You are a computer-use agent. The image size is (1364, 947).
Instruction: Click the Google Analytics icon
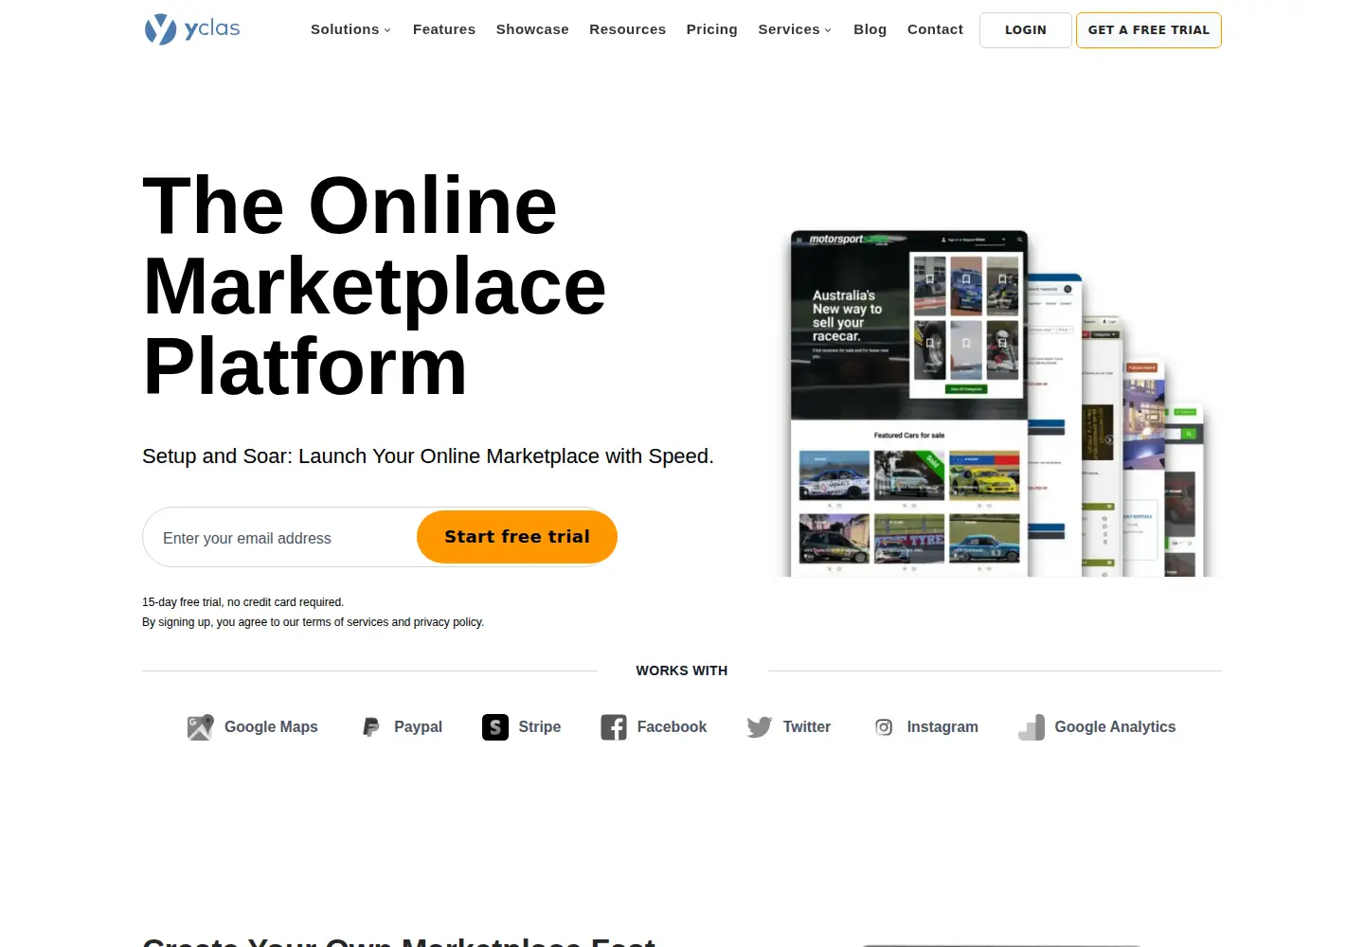pos(1032,727)
